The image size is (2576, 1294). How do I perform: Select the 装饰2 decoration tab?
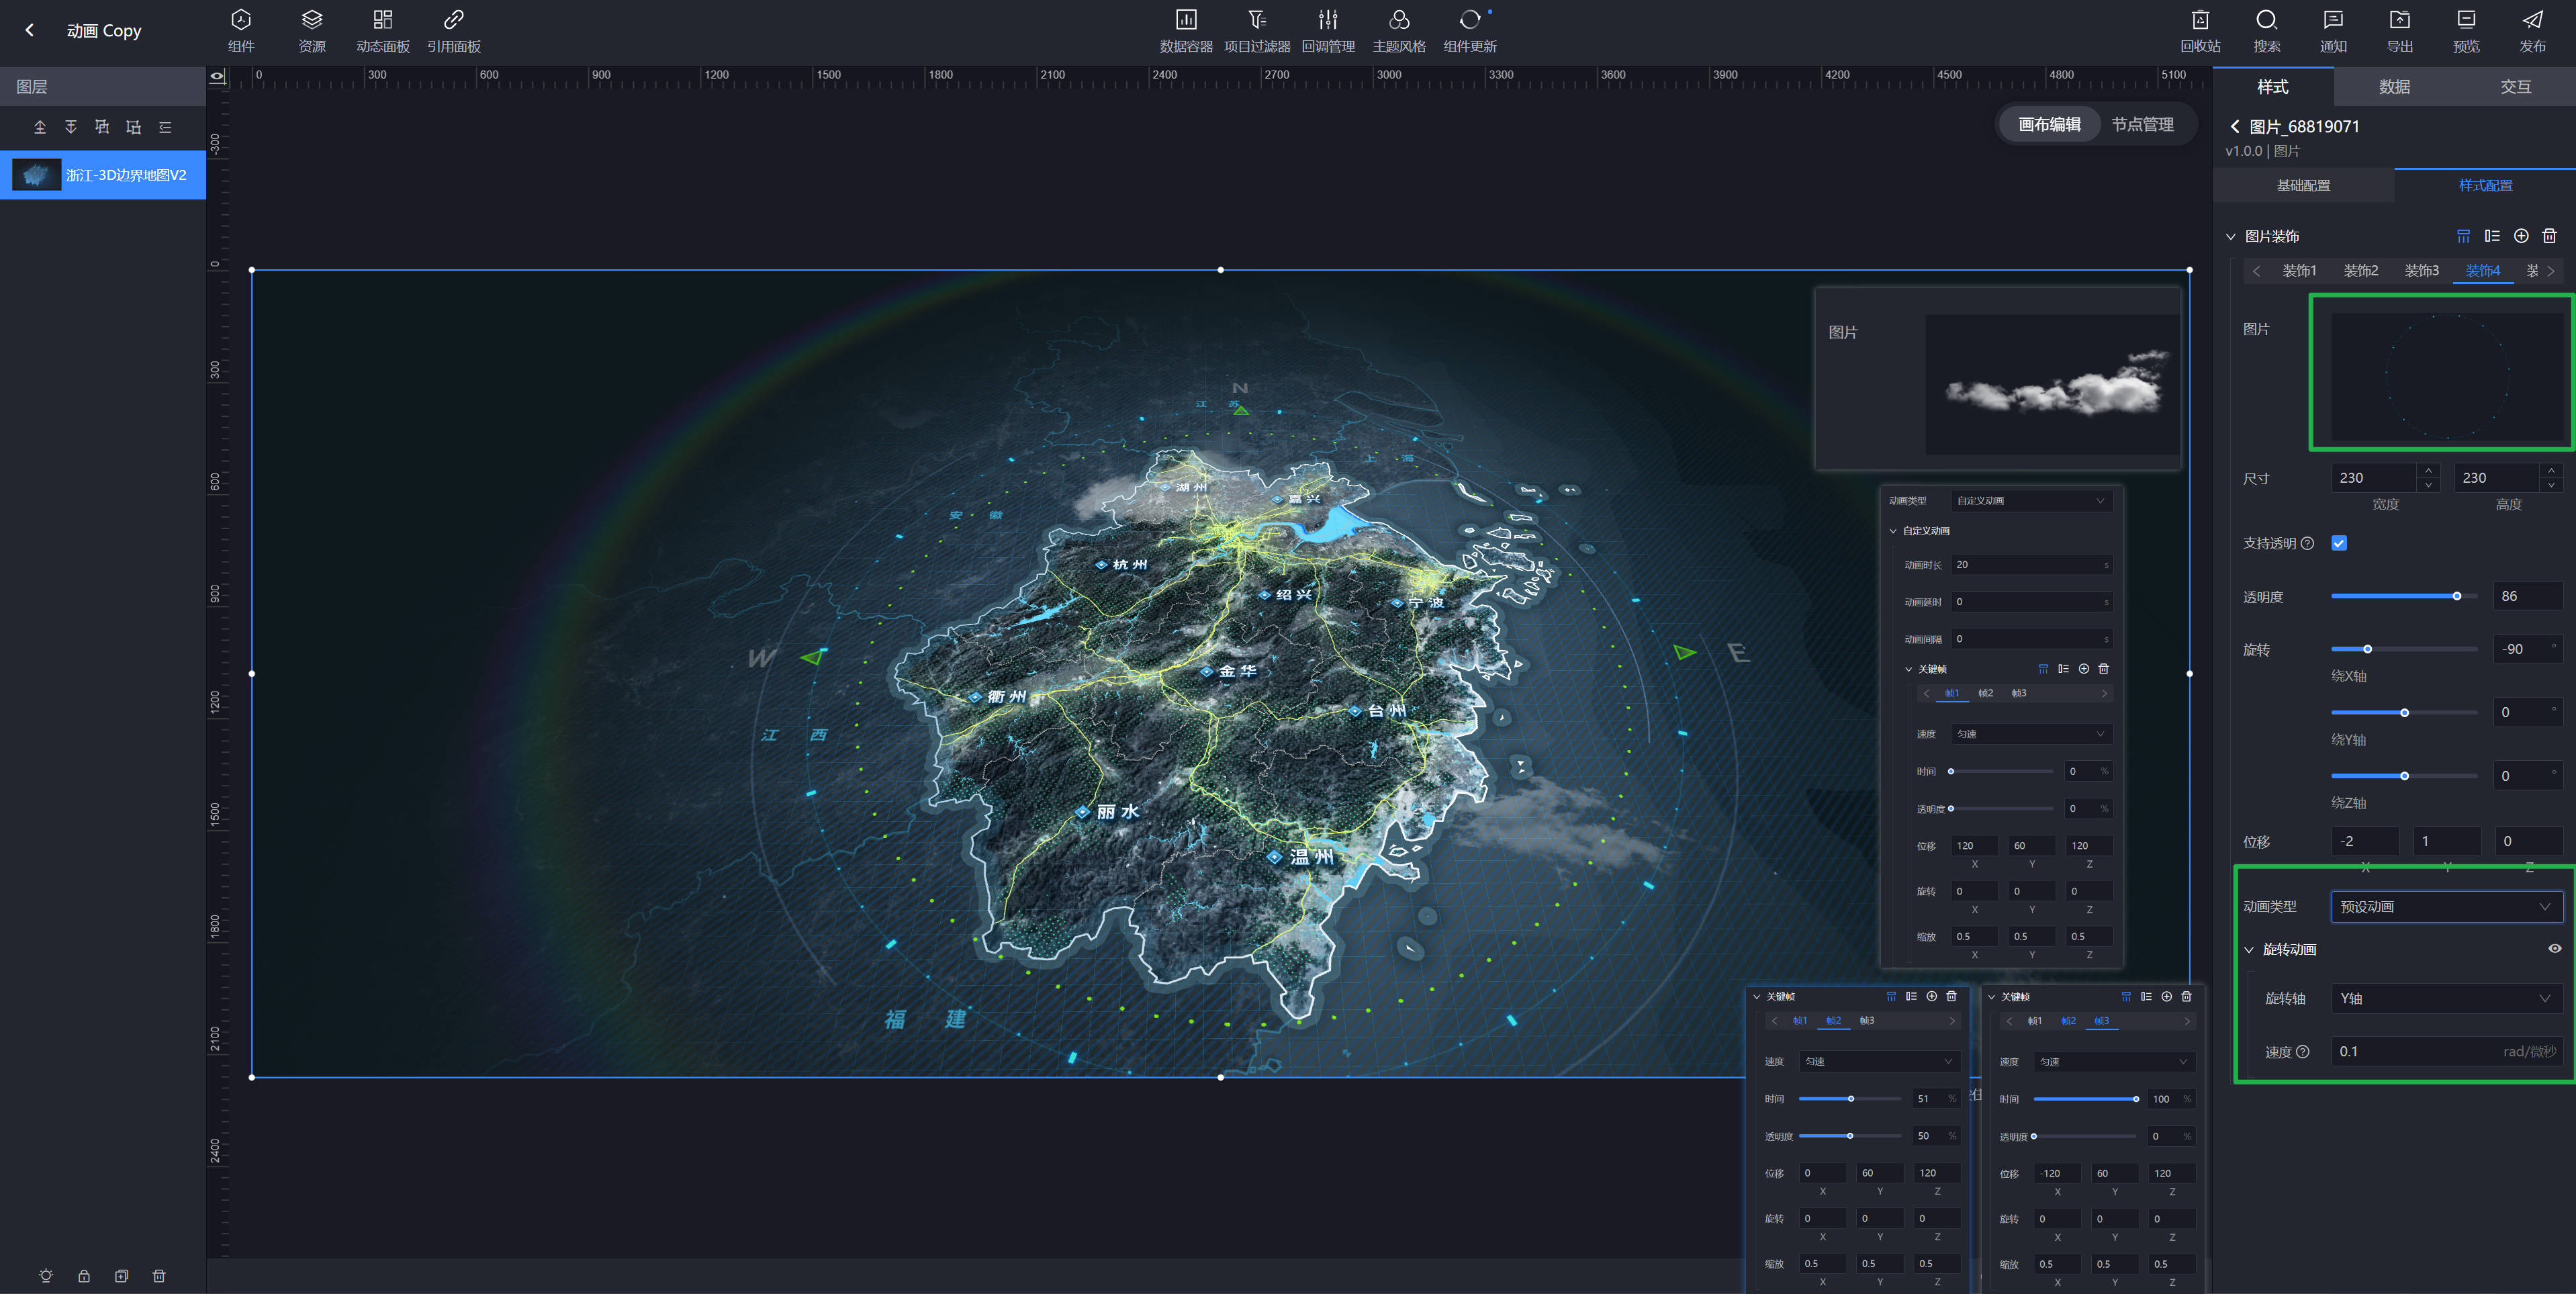(x=2360, y=271)
